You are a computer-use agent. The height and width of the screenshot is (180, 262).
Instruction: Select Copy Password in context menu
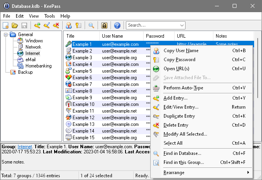click(179, 60)
